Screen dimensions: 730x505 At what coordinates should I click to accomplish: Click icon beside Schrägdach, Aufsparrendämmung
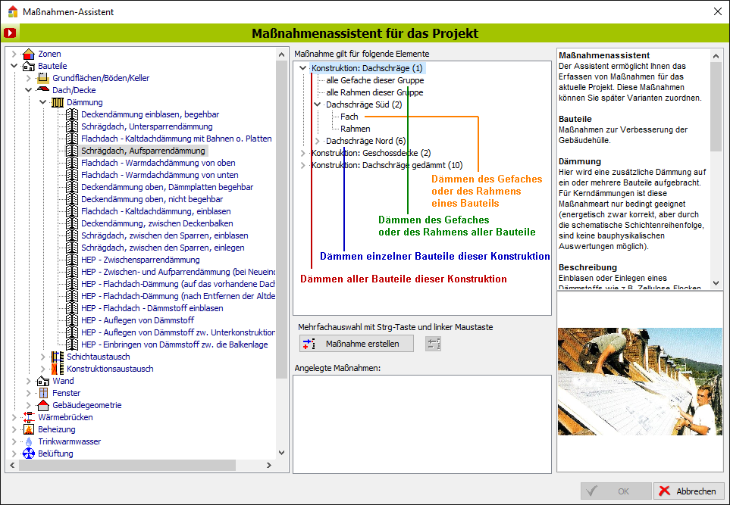72,151
